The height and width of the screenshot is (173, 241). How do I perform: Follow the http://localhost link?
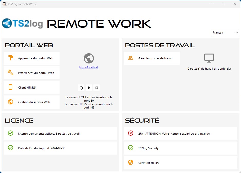[x=89, y=67]
